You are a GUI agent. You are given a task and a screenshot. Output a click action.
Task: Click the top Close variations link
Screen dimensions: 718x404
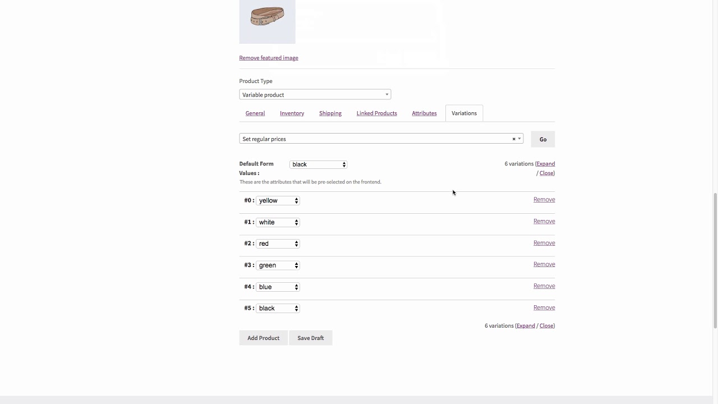(x=546, y=173)
